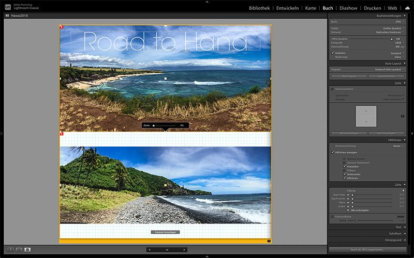
Task: Uncheck the Fotozellen guide option
Action: point(344,167)
